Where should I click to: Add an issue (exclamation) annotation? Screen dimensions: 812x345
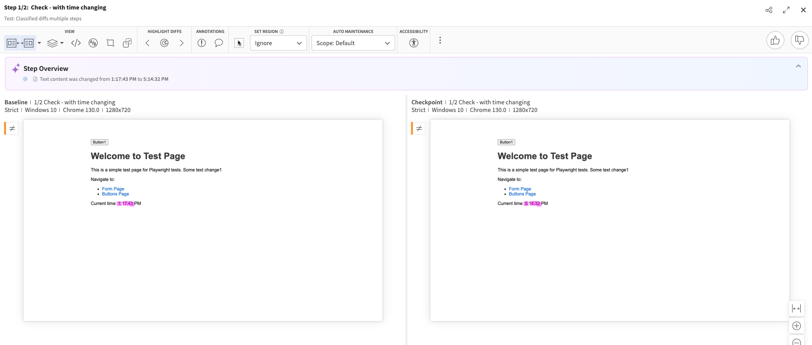(202, 43)
